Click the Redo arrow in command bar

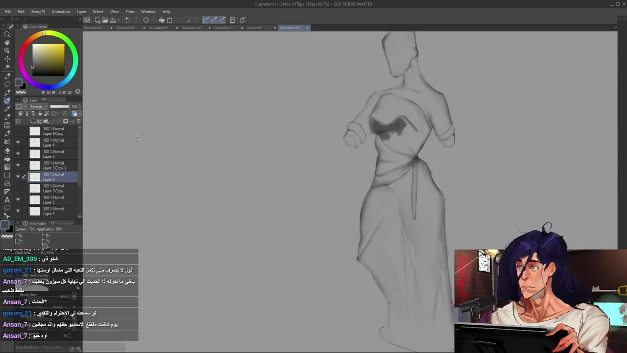click(135, 20)
